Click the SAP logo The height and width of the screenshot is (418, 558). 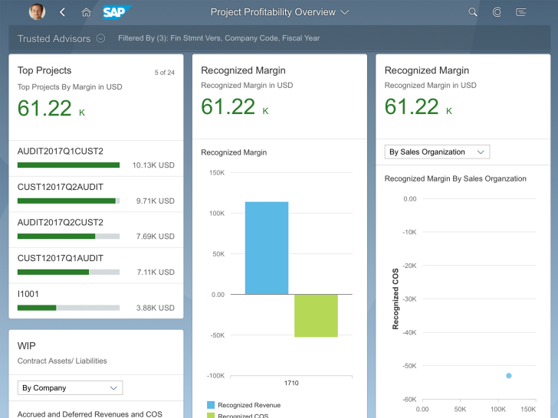pyautogui.click(x=117, y=12)
